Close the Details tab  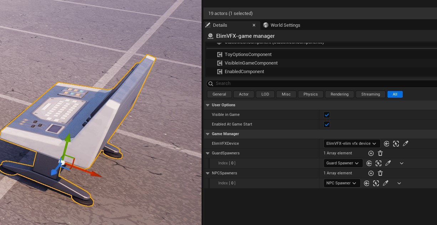coord(254,25)
